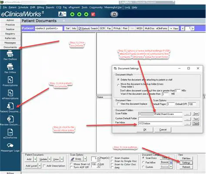
Task: Open the Schedule menu
Action: pos(23,7)
